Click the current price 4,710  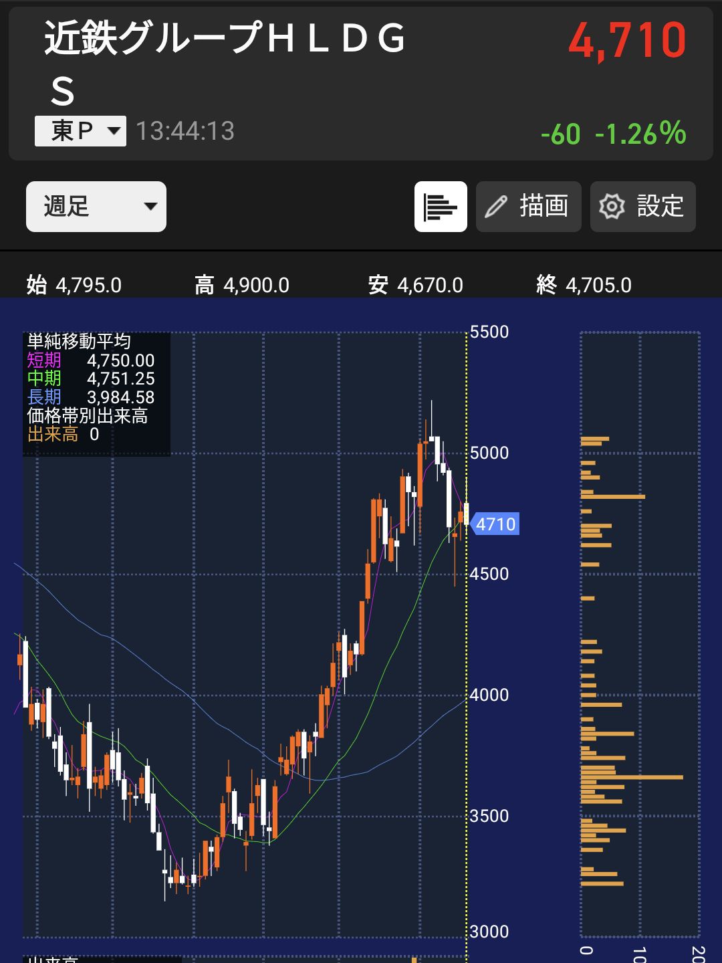[x=627, y=41]
